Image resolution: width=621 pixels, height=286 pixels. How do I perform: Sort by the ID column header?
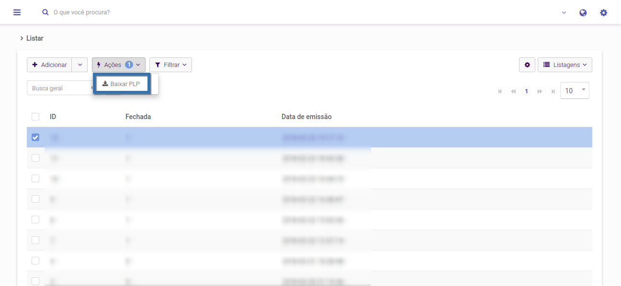coord(53,117)
